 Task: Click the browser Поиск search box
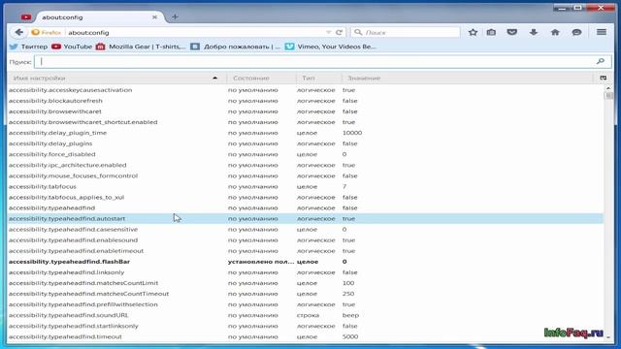(x=406, y=32)
